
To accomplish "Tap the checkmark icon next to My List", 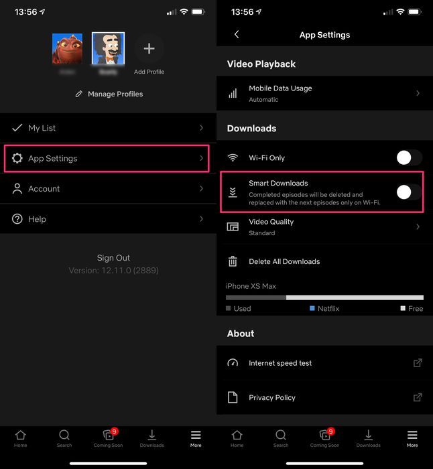I will point(17,128).
